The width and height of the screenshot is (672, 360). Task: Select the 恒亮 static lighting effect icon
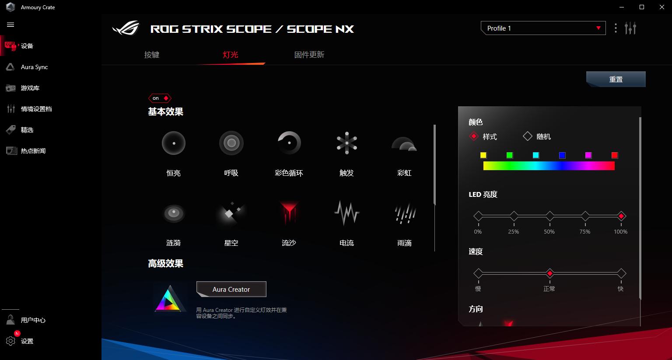174,143
